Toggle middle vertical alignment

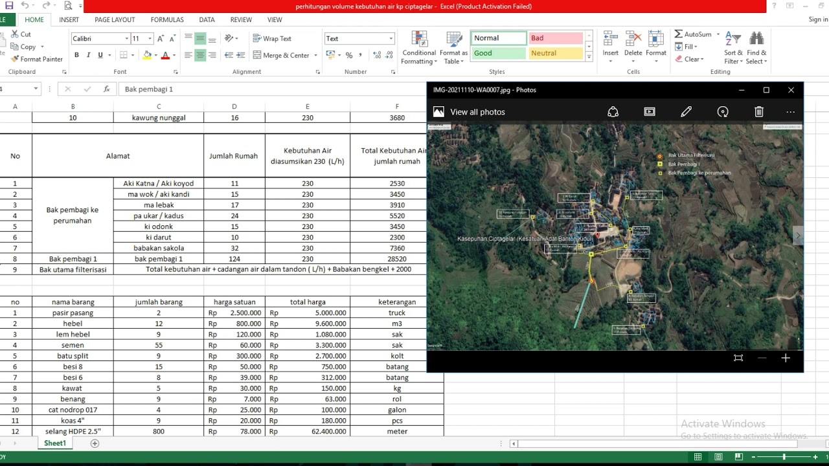(200, 39)
